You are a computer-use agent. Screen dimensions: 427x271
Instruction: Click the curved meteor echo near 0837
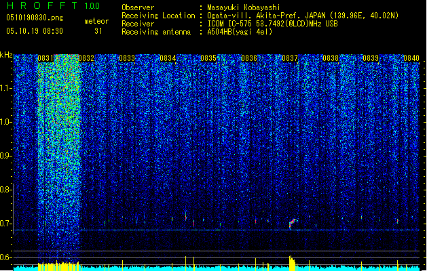click(293, 223)
